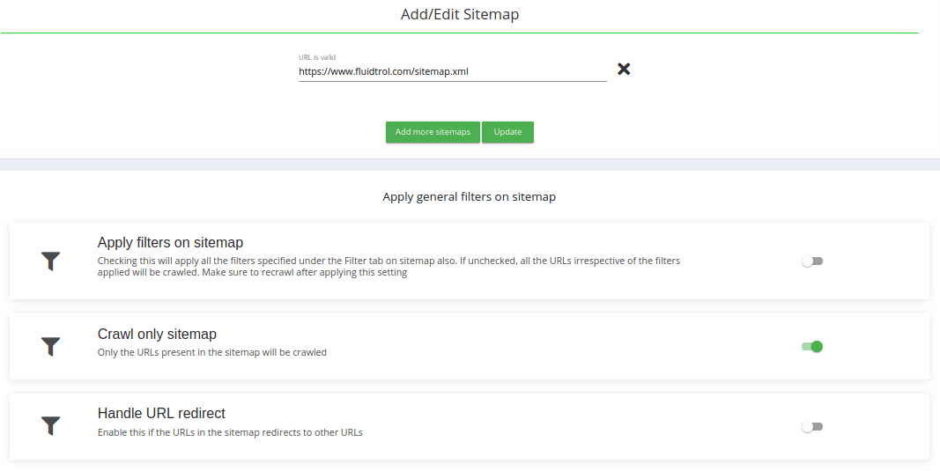Remove the sitemap URL with the X icon

tap(624, 69)
